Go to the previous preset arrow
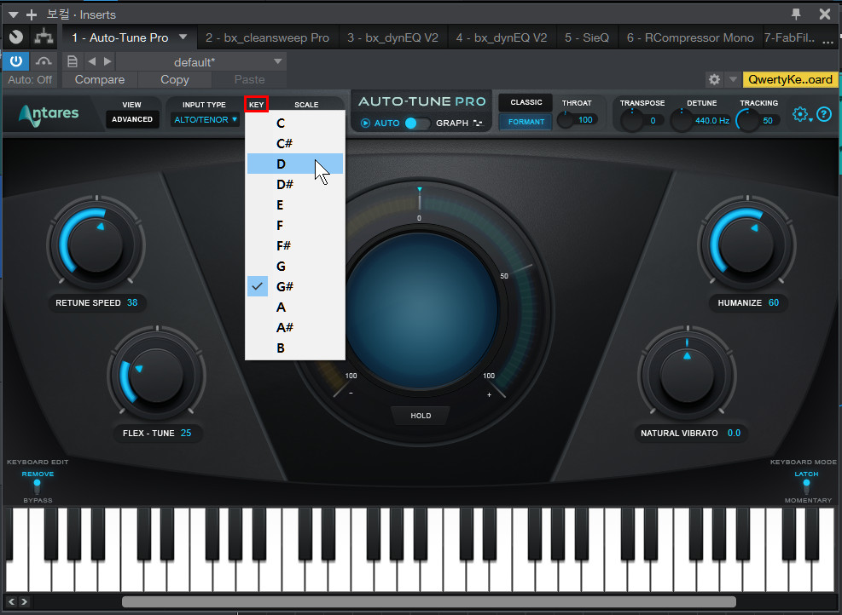Screen dimensions: 842x615 pyautogui.click(x=92, y=61)
